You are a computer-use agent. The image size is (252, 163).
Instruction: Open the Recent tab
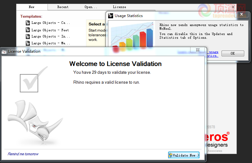(63, 7)
